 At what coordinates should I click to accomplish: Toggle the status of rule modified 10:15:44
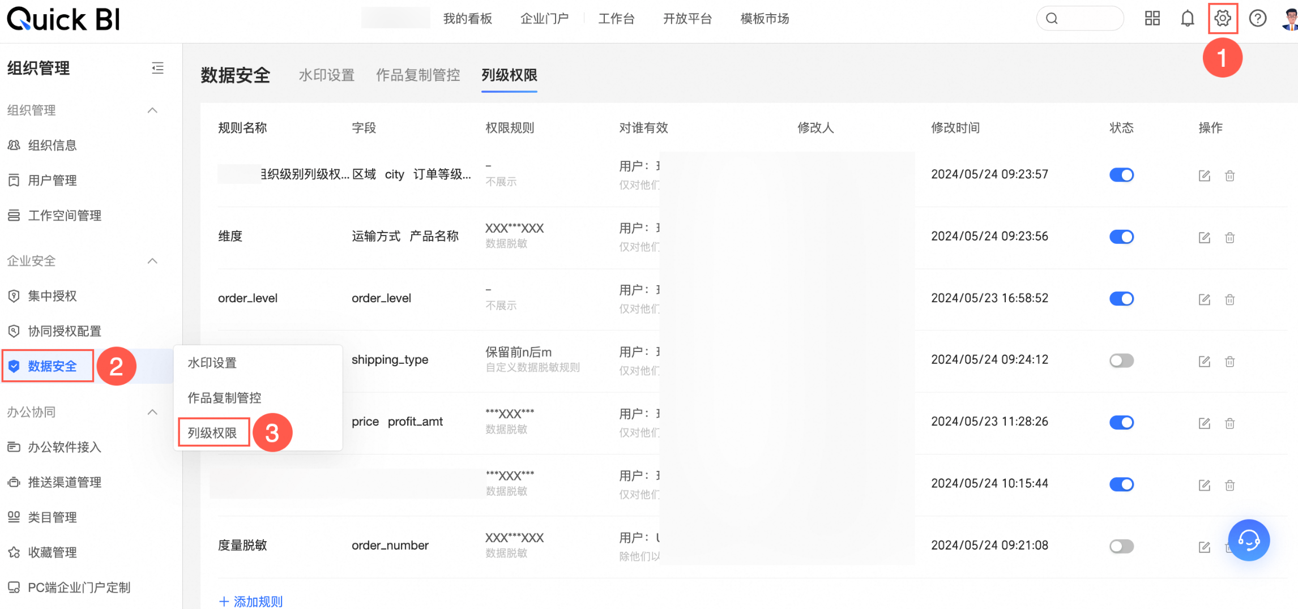(x=1121, y=484)
